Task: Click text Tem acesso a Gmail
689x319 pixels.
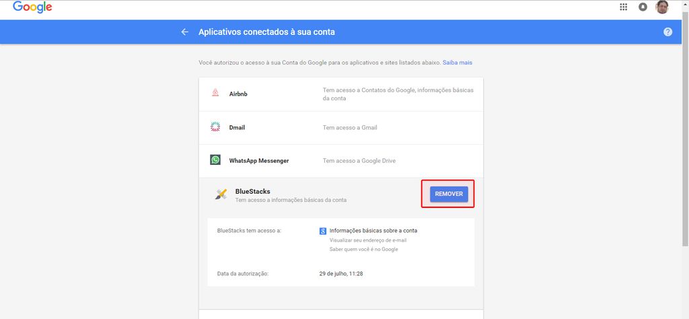Action: point(350,127)
